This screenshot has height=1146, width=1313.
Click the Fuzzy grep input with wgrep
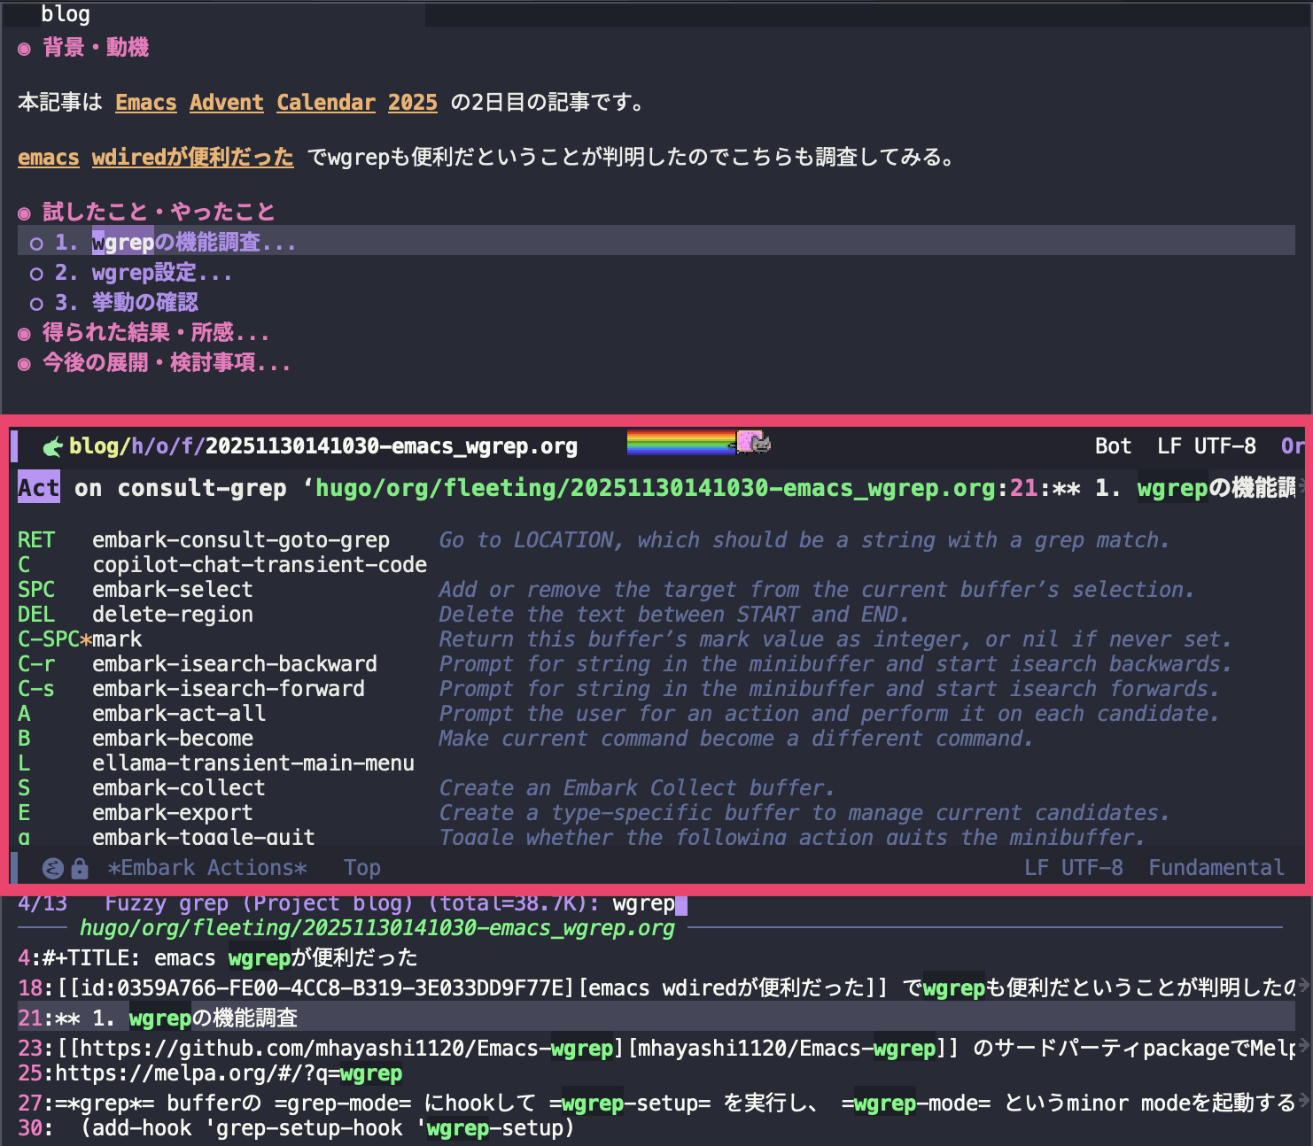pyautogui.click(x=644, y=903)
